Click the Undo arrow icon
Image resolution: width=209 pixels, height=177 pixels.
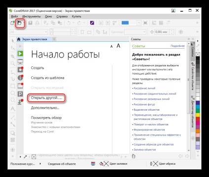(69, 23)
